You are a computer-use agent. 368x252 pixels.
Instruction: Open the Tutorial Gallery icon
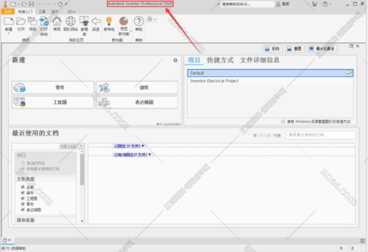[84, 21]
